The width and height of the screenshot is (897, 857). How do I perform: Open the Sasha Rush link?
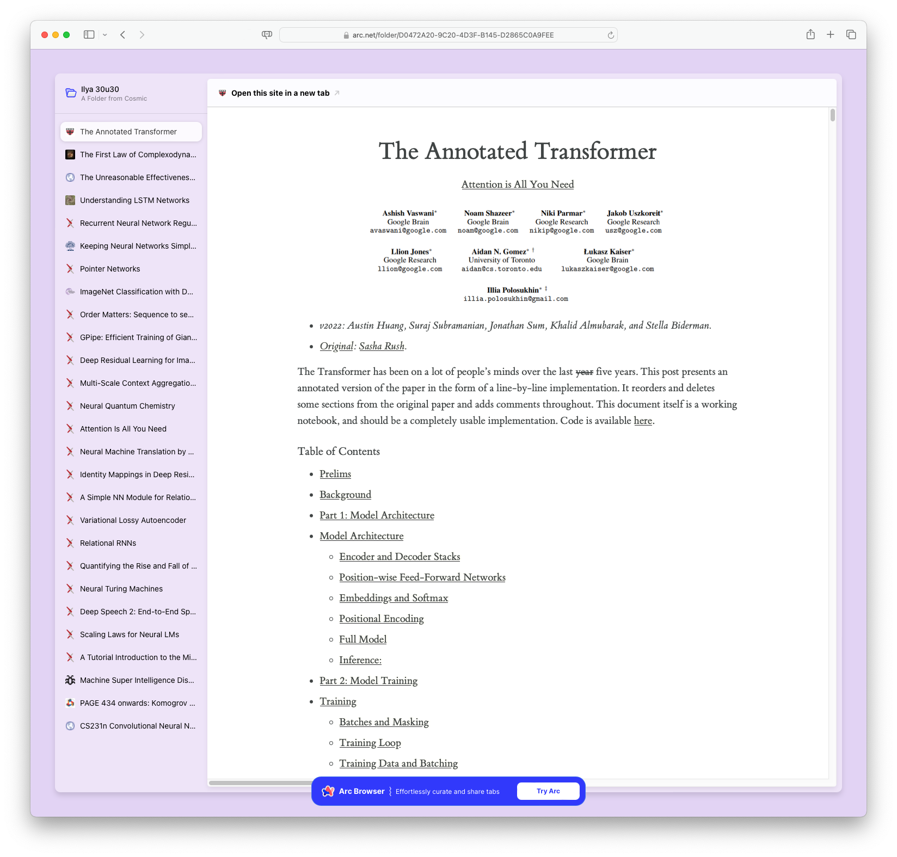coord(381,346)
